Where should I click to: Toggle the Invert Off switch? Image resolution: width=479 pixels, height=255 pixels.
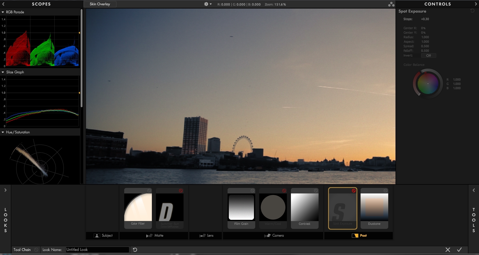428,56
